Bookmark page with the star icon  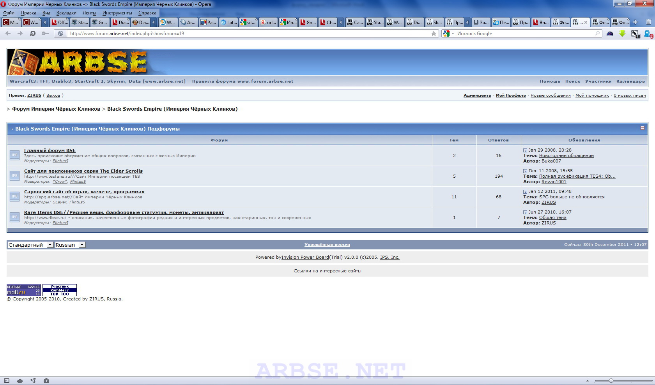pyautogui.click(x=434, y=34)
